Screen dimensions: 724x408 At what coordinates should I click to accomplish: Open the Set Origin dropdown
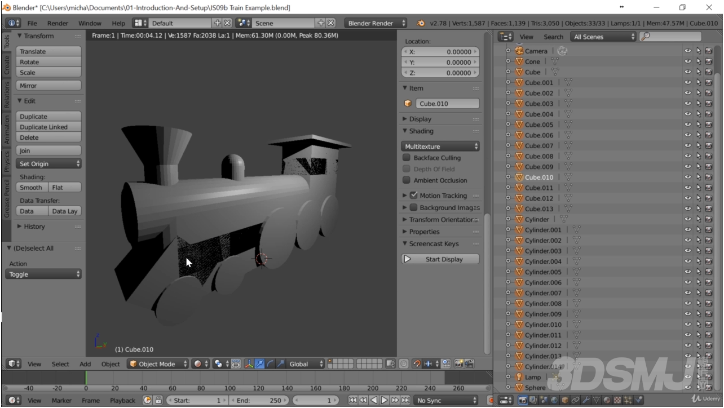tap(49, 164)
